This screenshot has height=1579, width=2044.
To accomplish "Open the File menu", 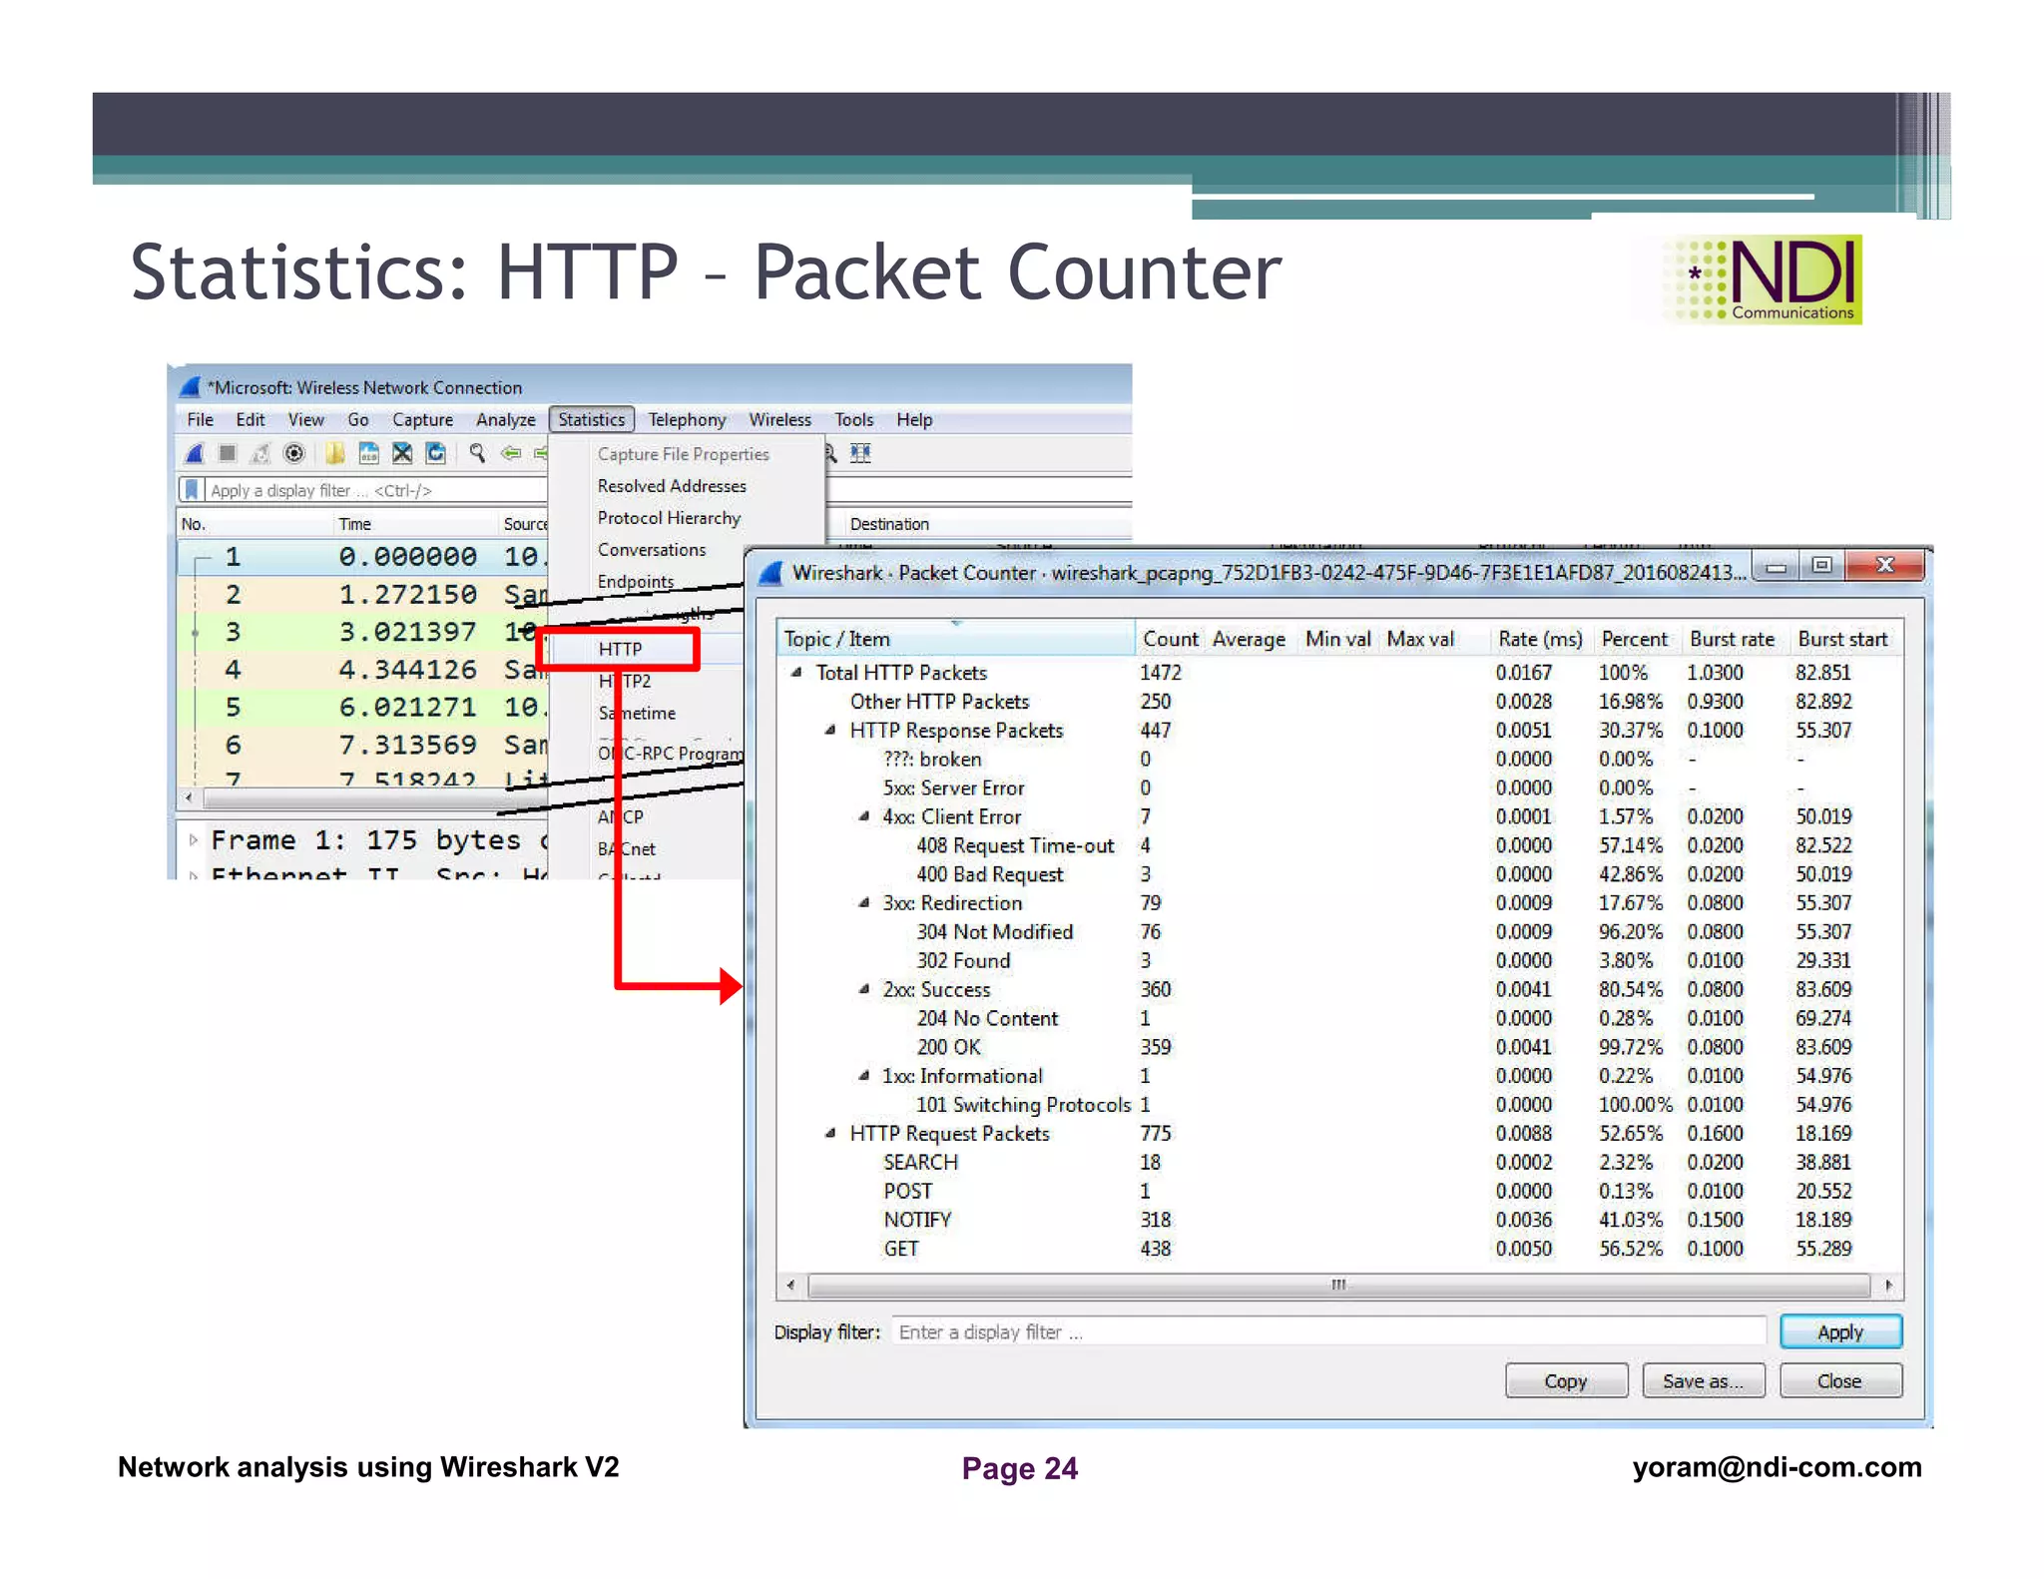I will click(x=200, y=420).
